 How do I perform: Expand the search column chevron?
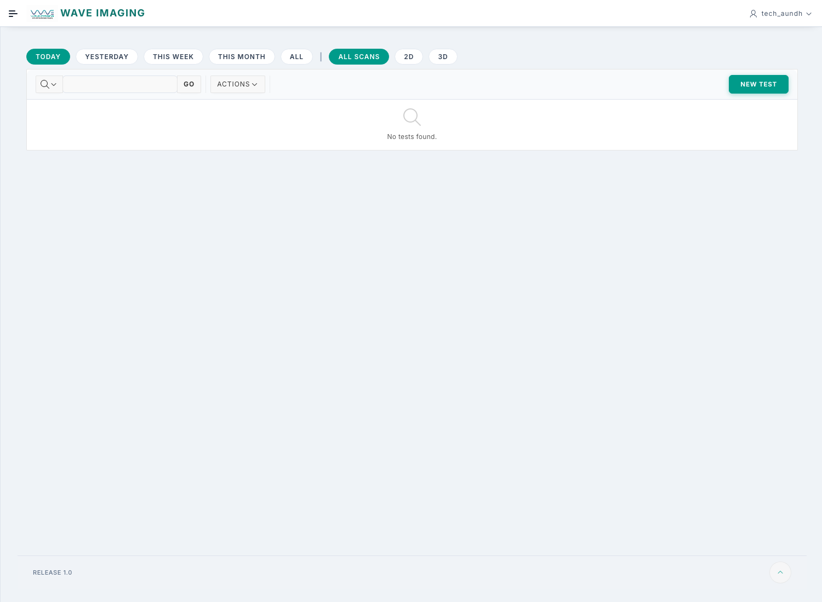(x=54, y=84)
